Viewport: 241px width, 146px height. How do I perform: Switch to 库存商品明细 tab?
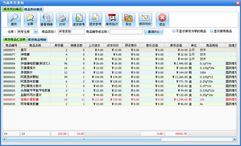point(37,40)
